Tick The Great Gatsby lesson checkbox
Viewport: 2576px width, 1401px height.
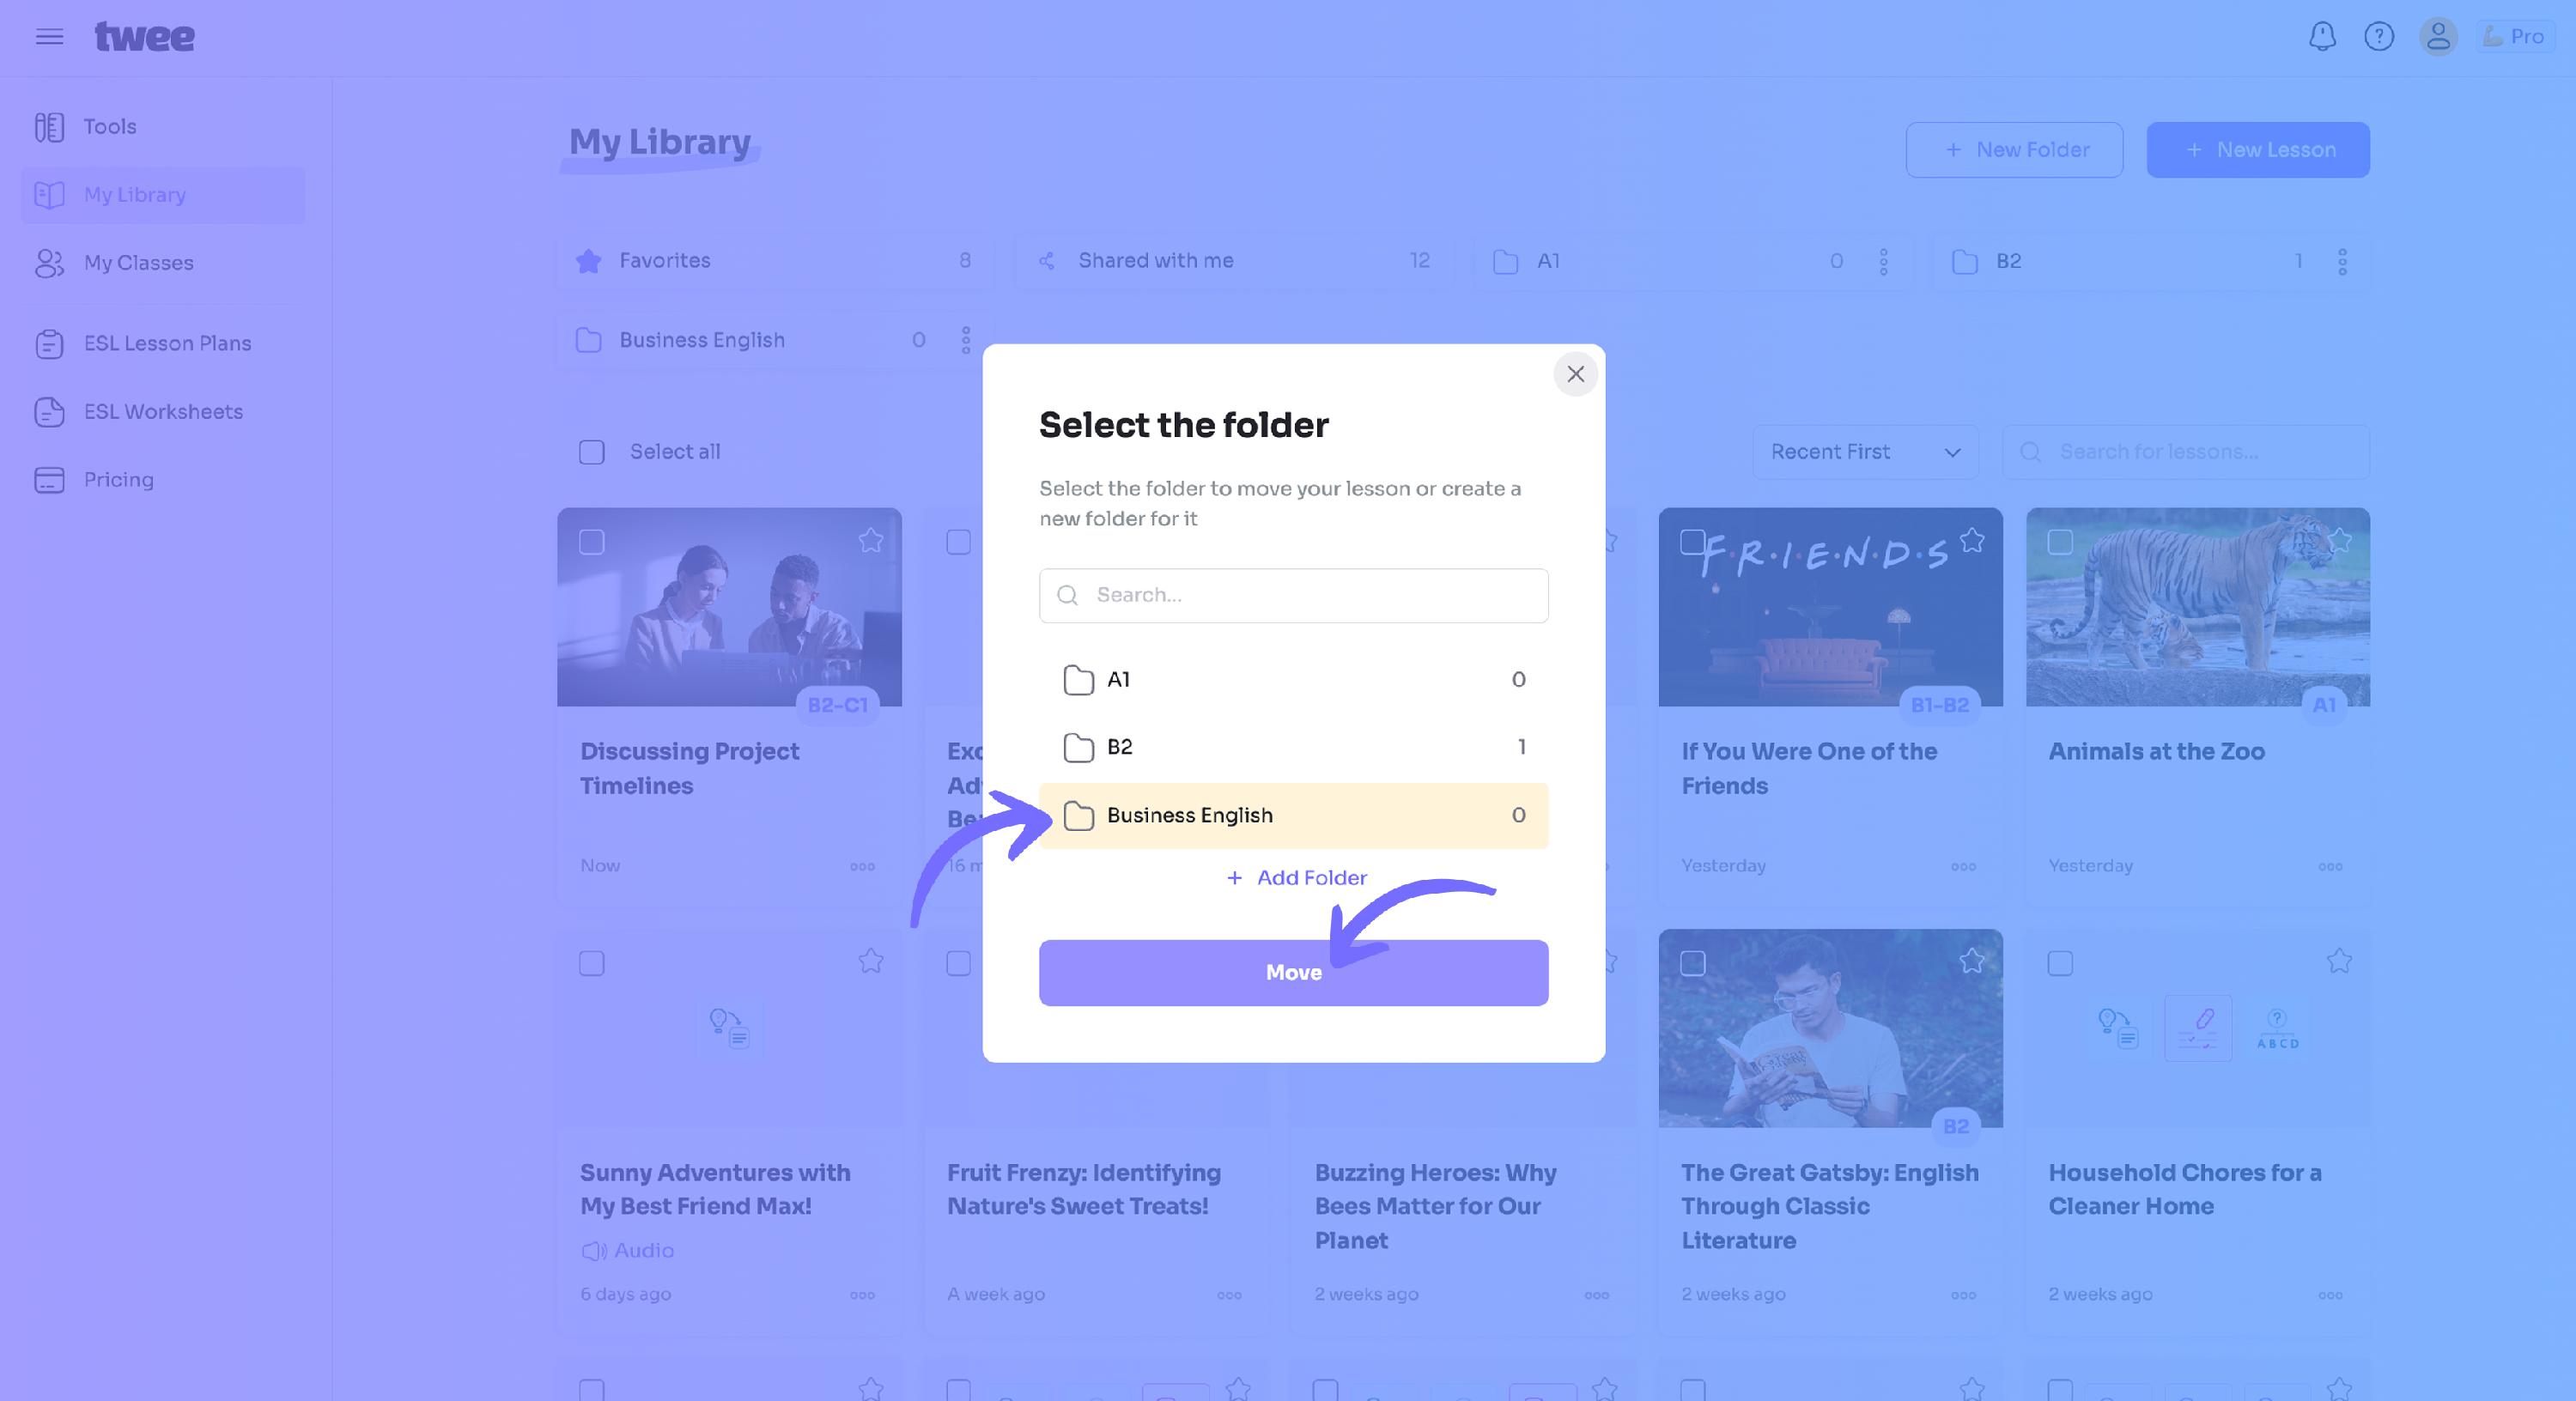pos(1692,963)
